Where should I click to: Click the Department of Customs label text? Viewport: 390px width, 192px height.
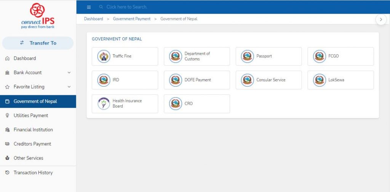[197, 56]
